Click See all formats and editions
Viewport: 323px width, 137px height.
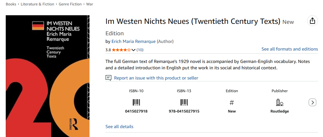(290, 49)
